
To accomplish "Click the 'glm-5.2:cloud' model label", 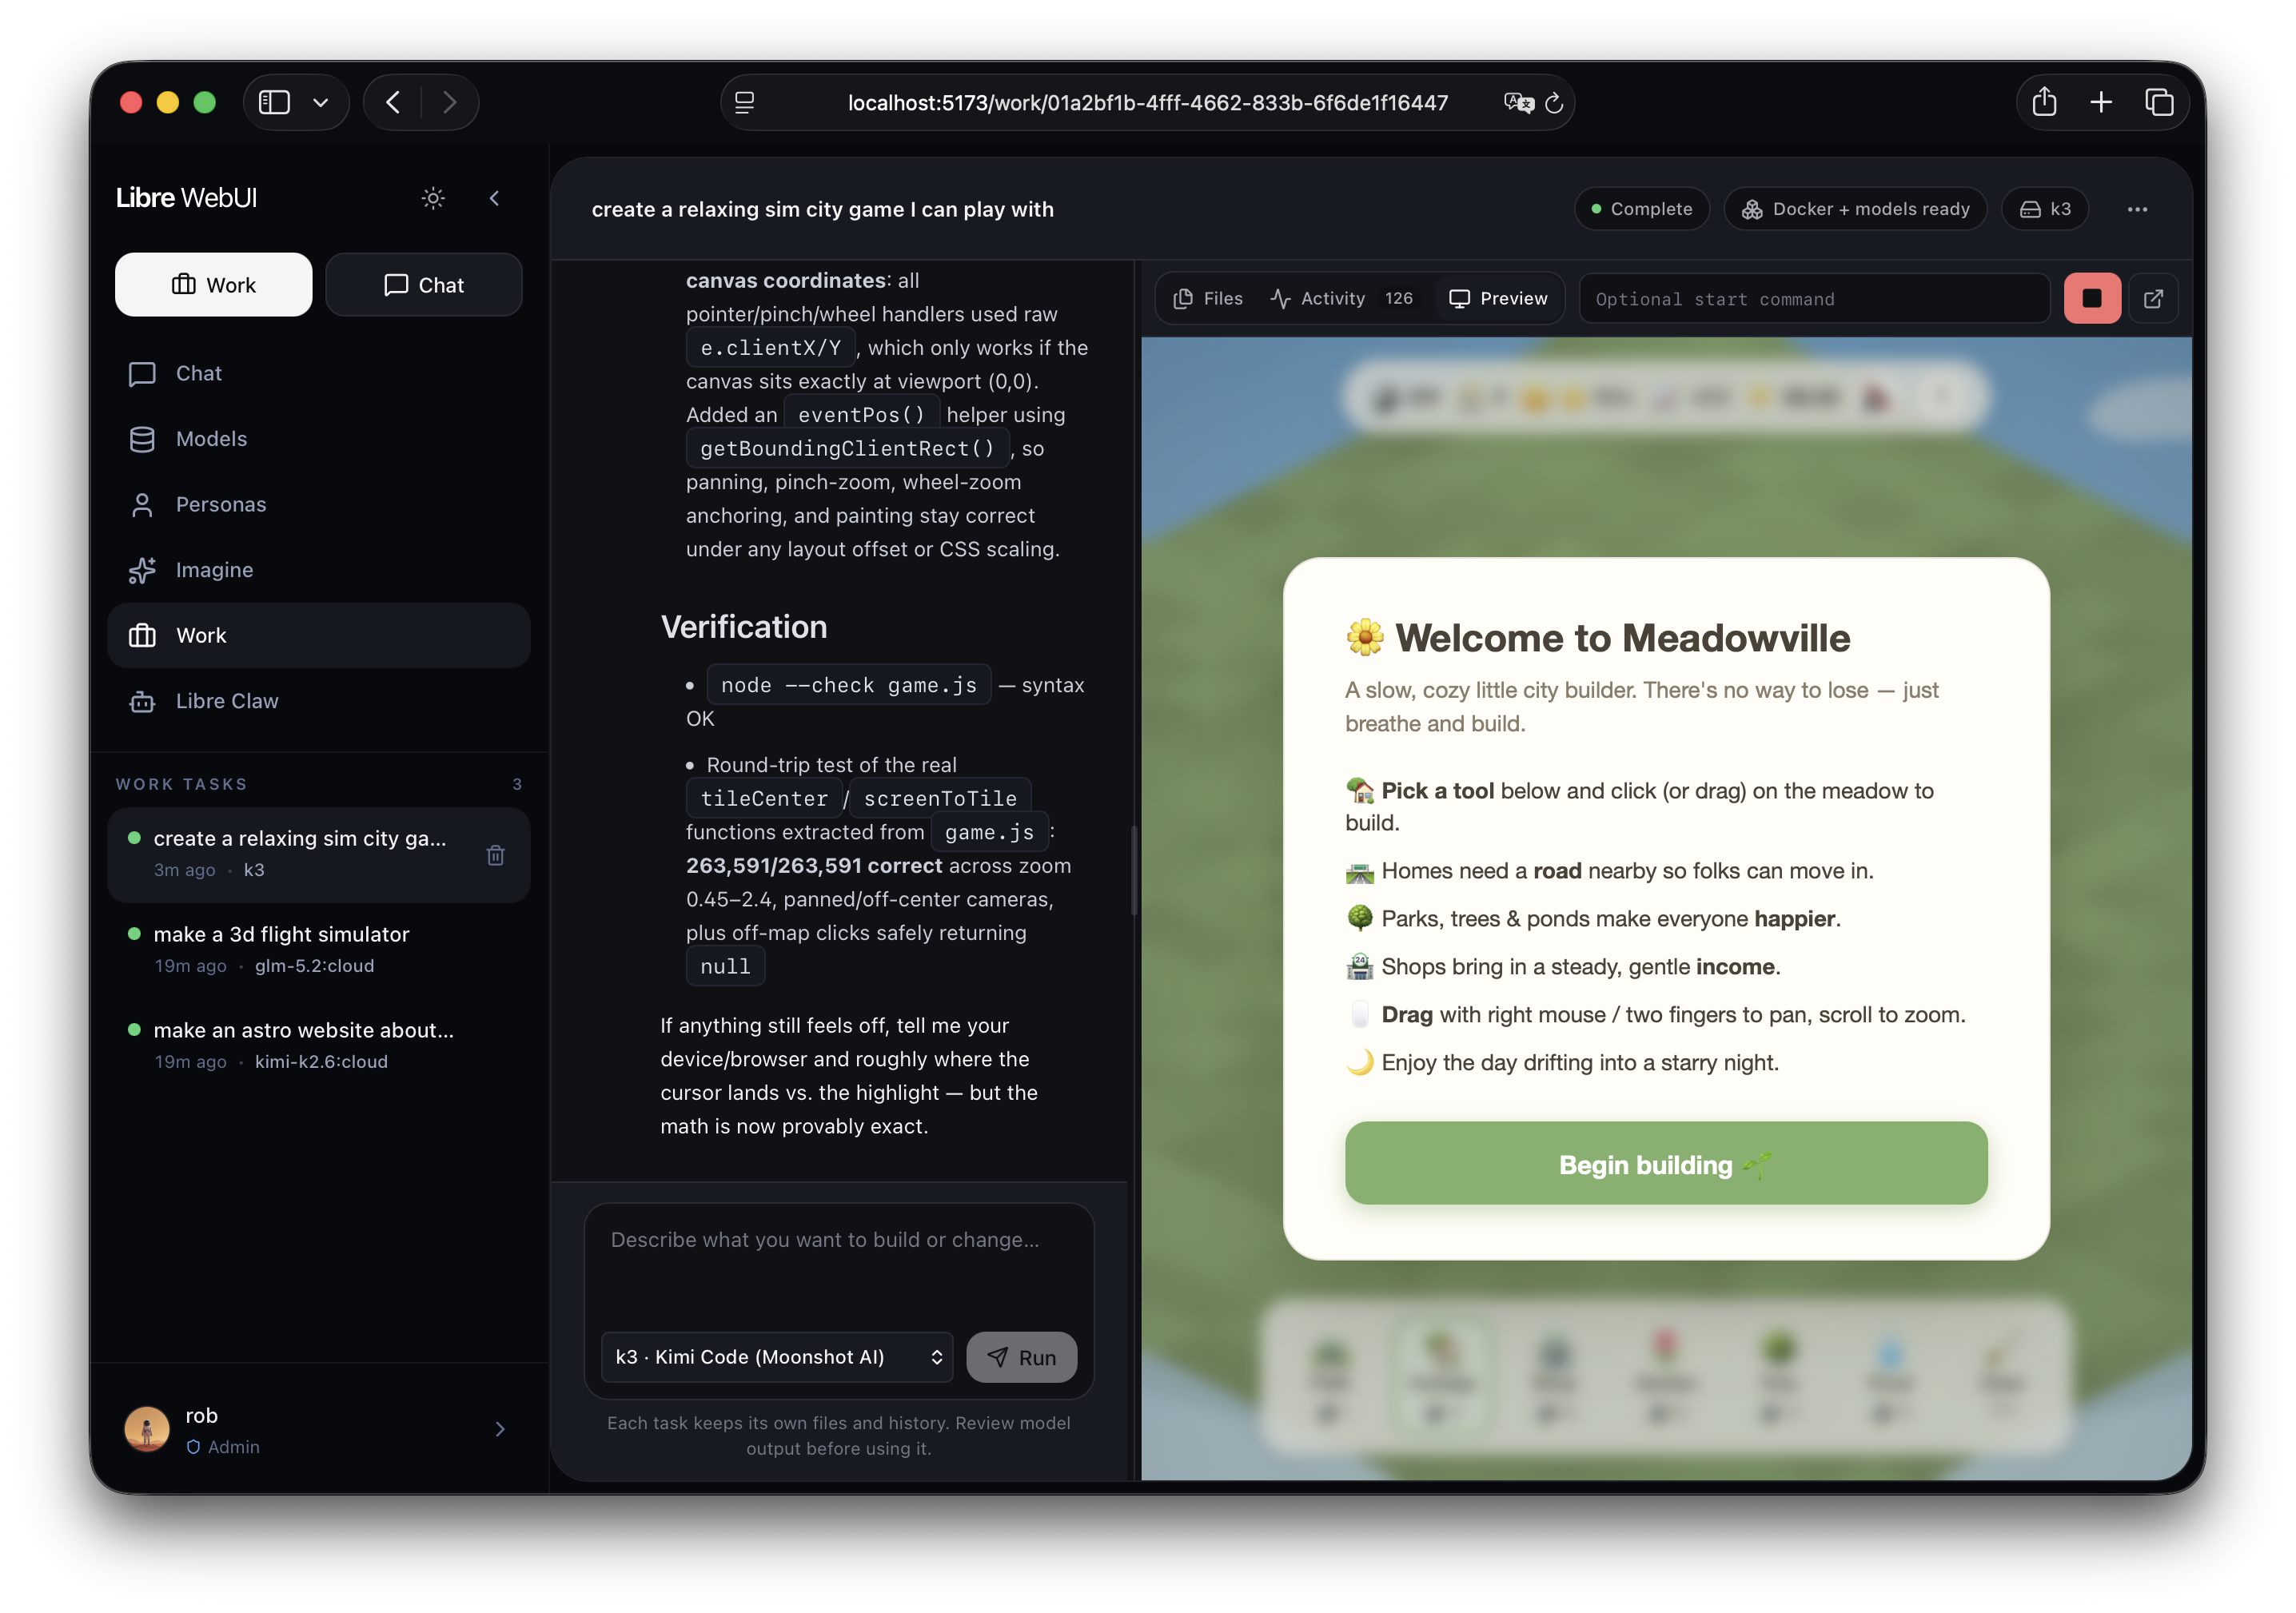I will pyautogui.click(x=314, y=966).
